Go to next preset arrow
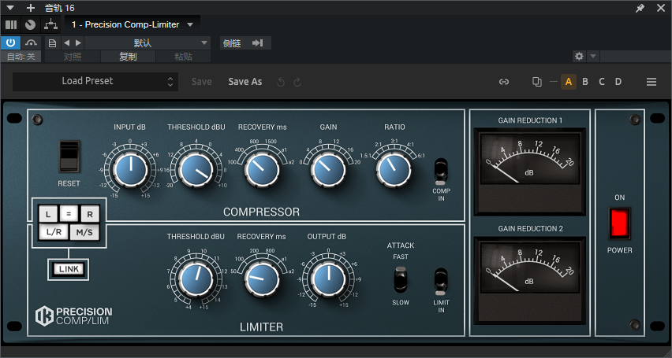The height and width of the screenshot is (358, 672). [78, 43]
